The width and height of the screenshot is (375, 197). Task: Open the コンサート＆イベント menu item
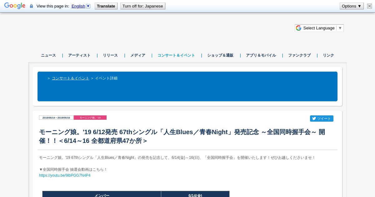point(176,55)
